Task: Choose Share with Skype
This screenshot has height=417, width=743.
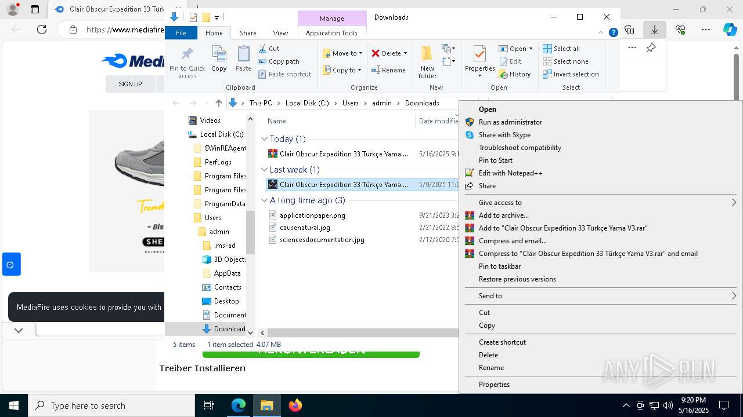Action: coord(600,135)
